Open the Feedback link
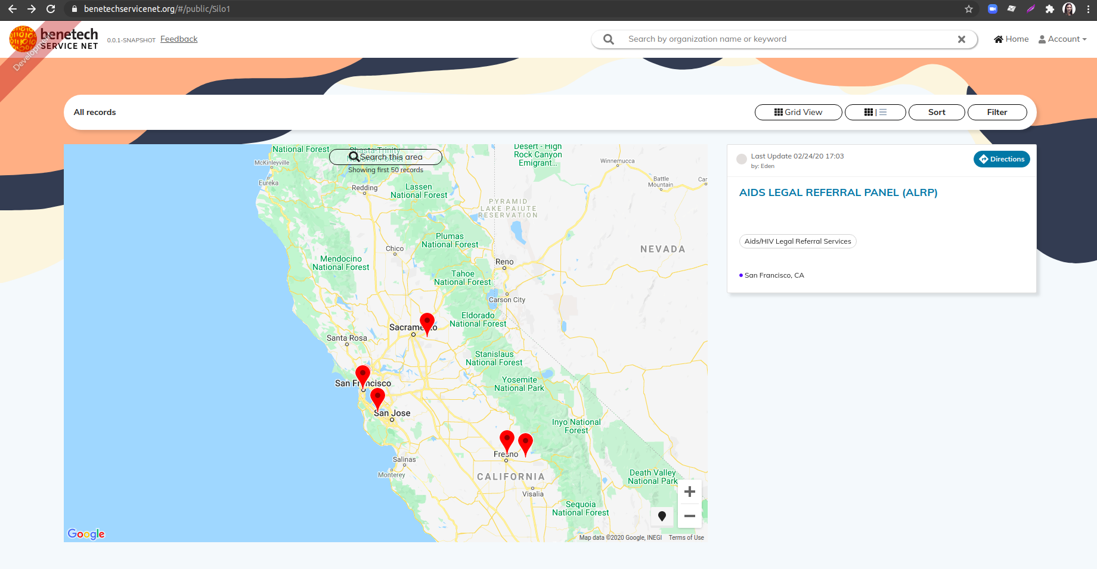This screenshot has width=1097, height=569. tap(178, 39)
